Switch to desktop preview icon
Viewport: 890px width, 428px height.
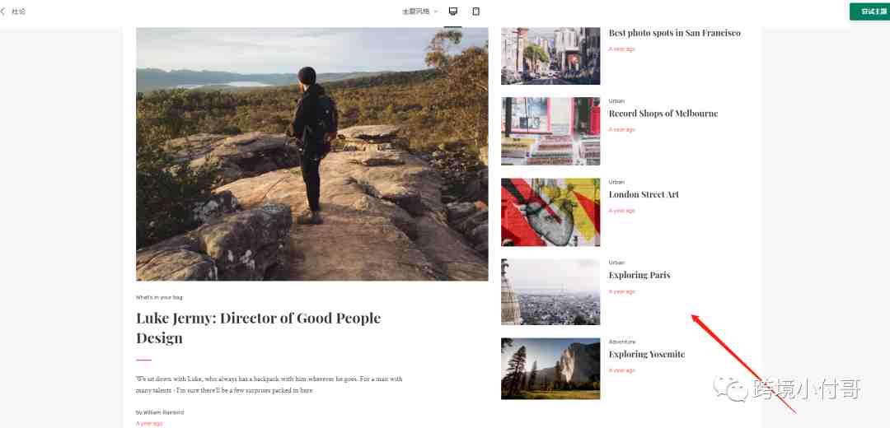coord(453,12)
